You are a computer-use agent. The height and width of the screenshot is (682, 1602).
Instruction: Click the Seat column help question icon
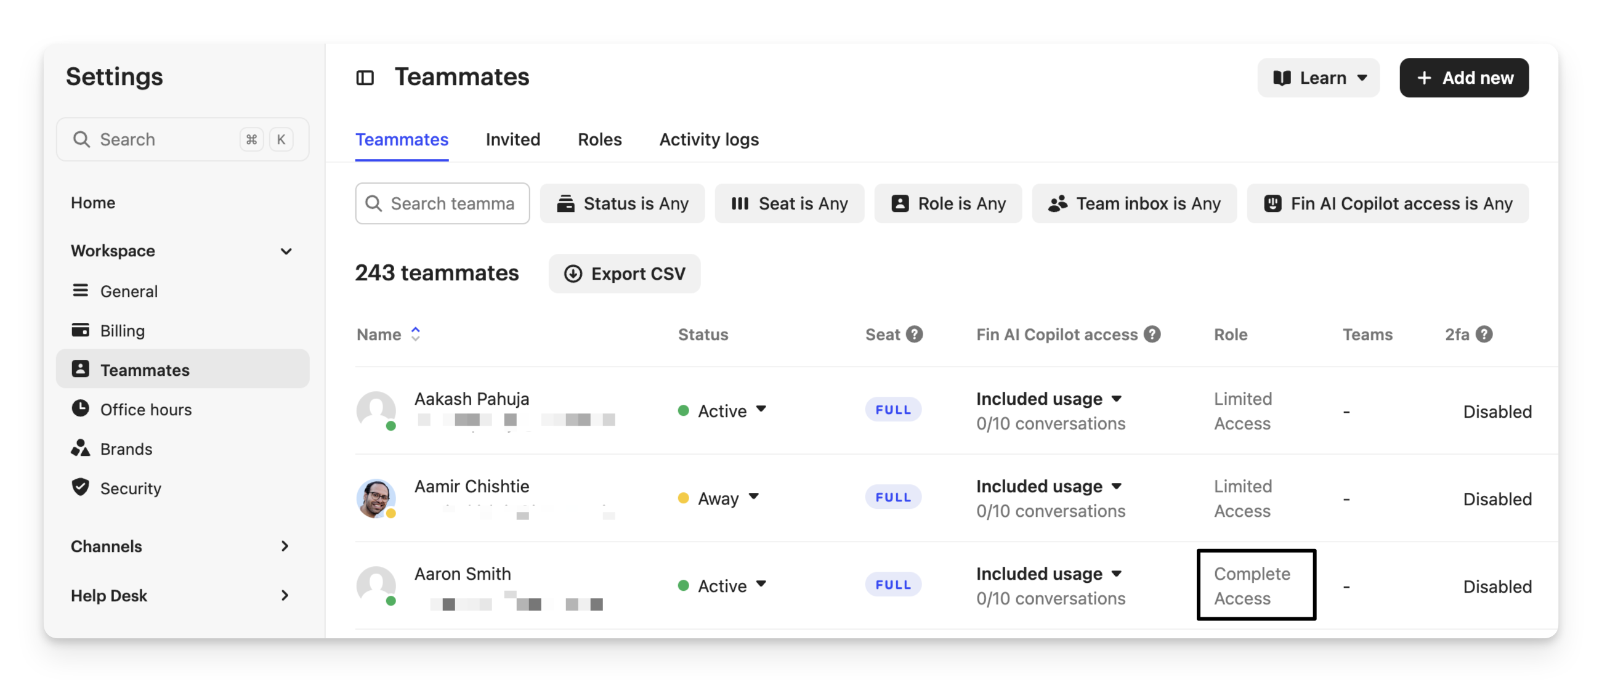913,335
